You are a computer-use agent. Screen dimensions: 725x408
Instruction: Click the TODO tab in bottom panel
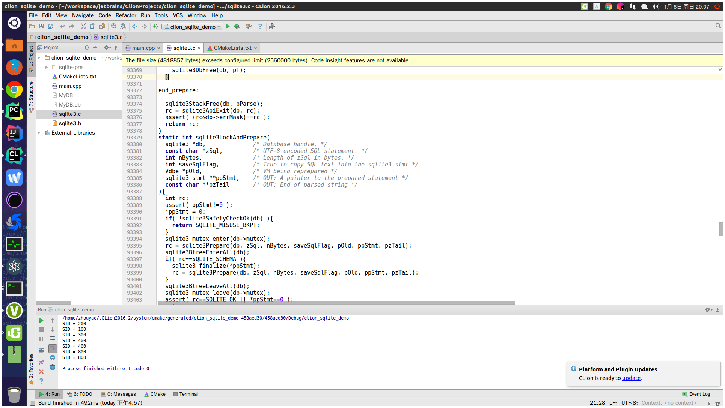click(x=81, y=394)
